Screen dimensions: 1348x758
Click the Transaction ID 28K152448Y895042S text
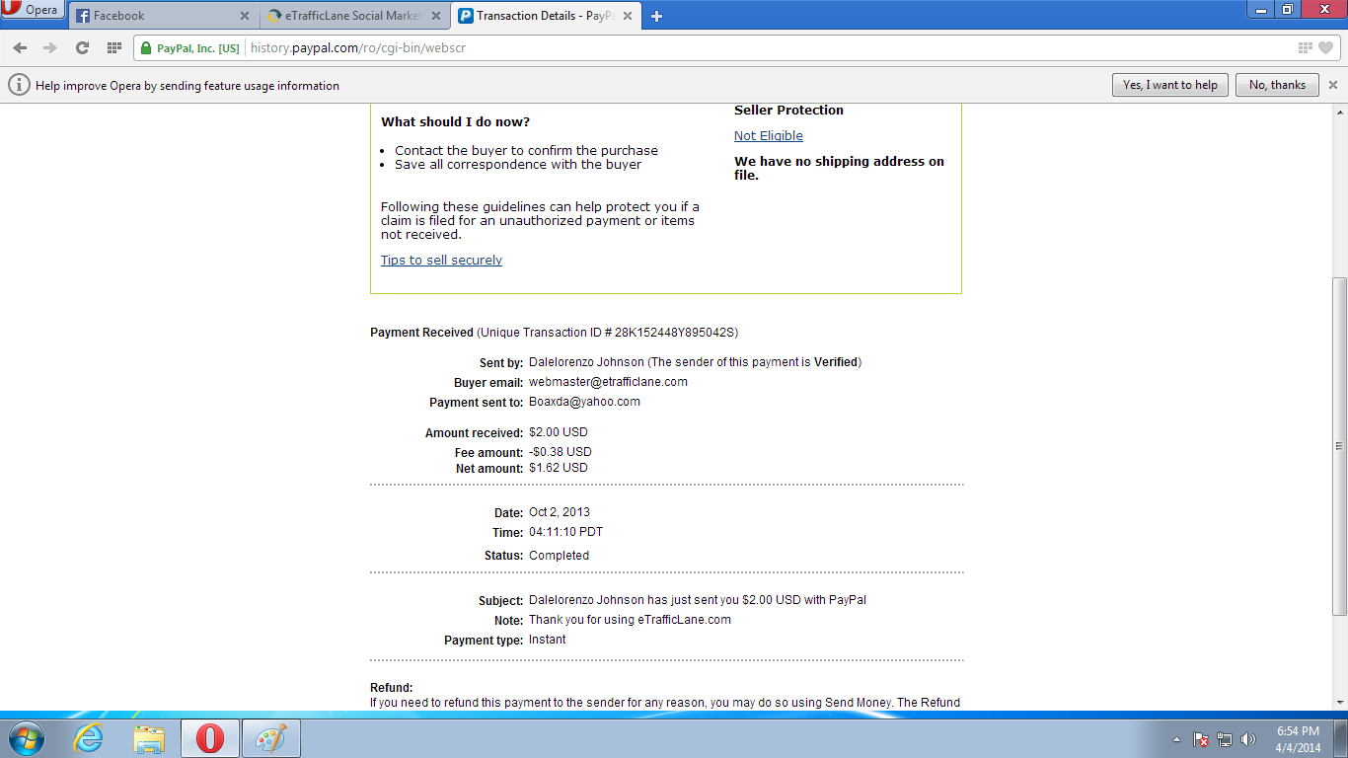tap(677, 333)
